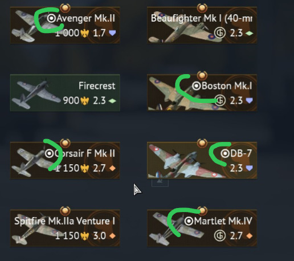Screen dimensions: 294x261
Task: Click the target icon beside Avenger Mk.II
Action: click(51, 18)
